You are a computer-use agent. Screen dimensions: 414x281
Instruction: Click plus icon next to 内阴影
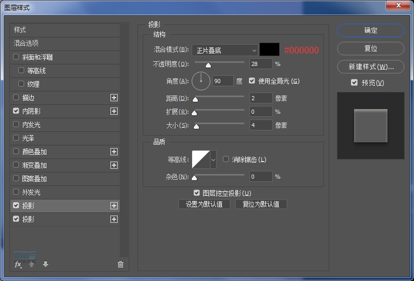click(x=114, y=111)
